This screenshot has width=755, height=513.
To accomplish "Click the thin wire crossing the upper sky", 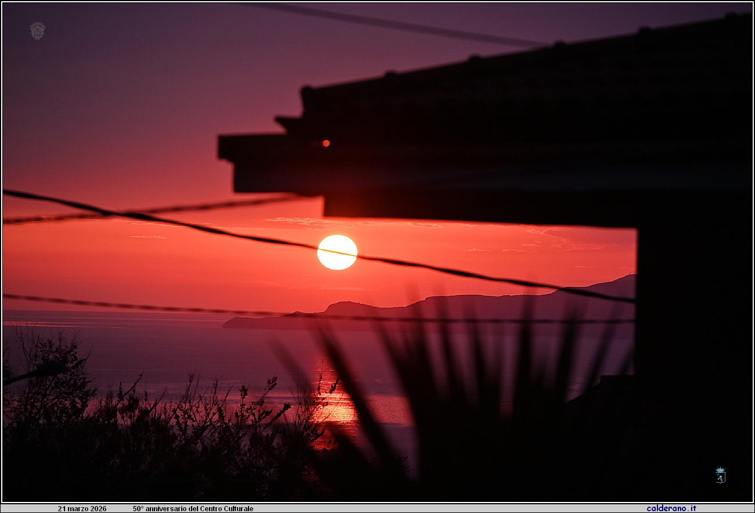I will [407, 25].
